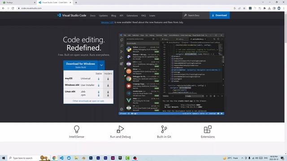Click the Built-in Git label

164,137
